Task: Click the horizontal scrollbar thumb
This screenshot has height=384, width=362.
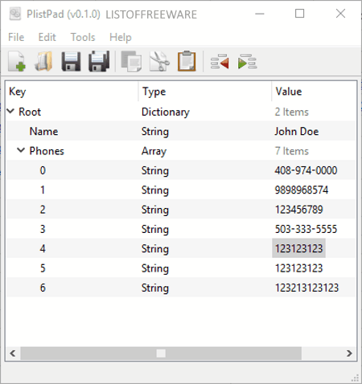Action: pyautogui.click(x=161, y=353)
